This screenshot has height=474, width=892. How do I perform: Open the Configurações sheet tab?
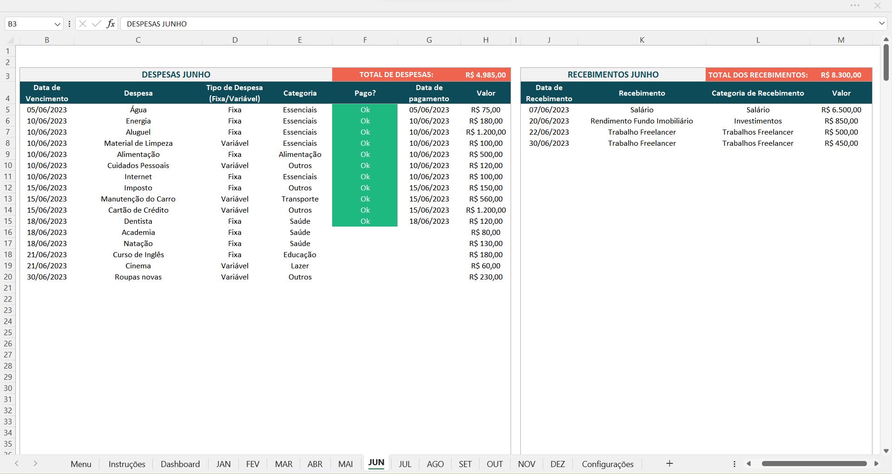pyautogui.click(x=608, y=464)
